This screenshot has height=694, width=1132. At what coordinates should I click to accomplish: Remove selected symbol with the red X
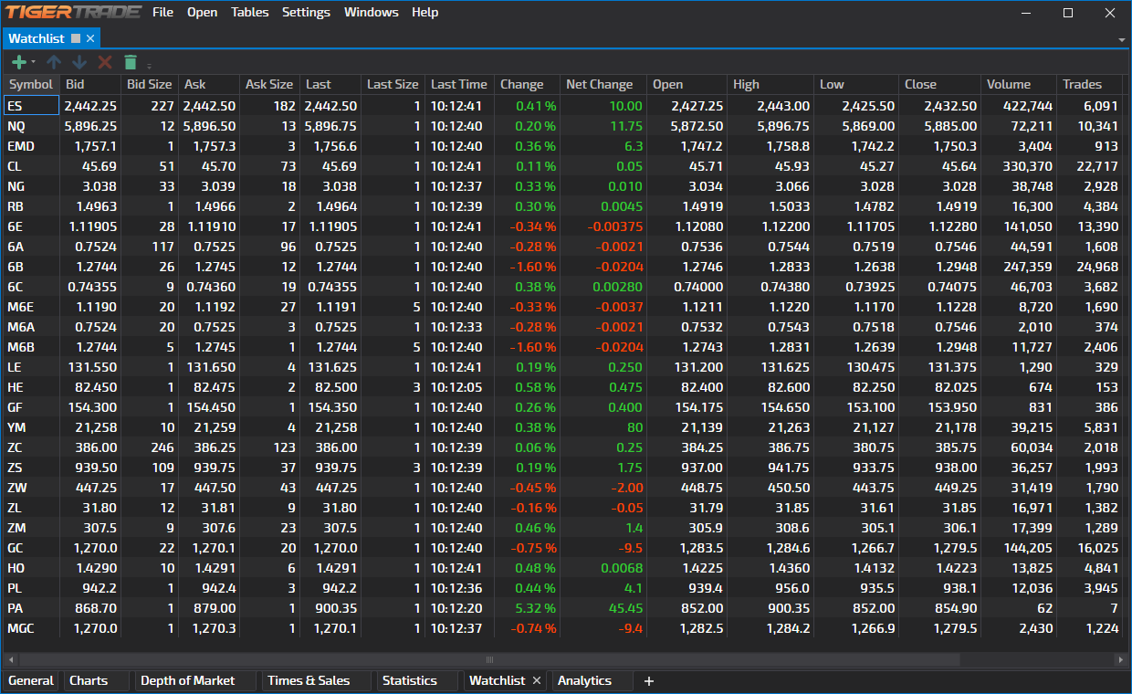[x=105, y=62]
